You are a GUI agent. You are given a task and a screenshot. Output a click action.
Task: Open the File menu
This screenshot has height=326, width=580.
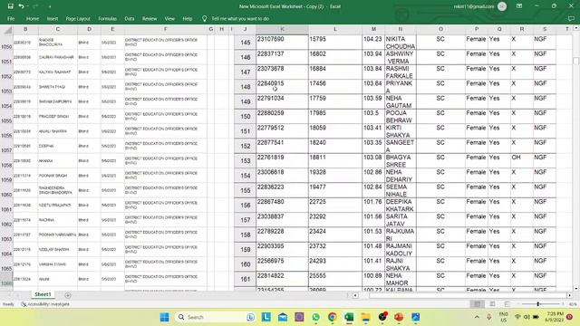tap(11, 18)
